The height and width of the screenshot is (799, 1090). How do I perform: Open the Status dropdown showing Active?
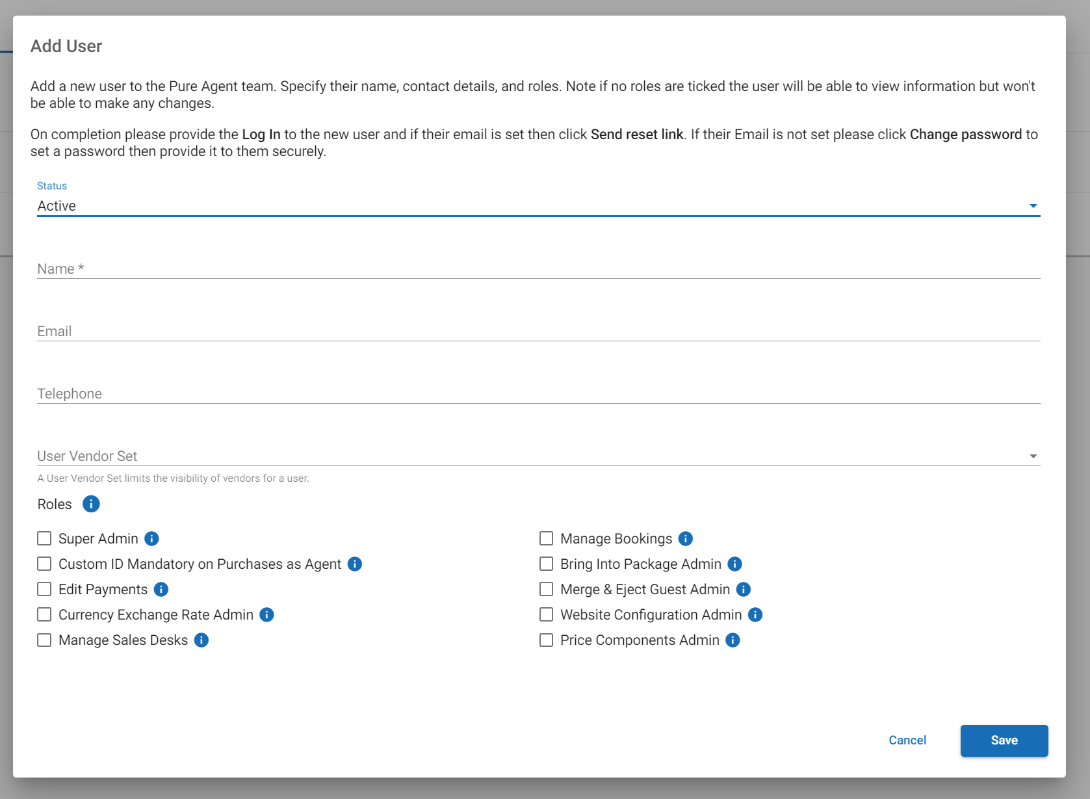coord(538,205)
